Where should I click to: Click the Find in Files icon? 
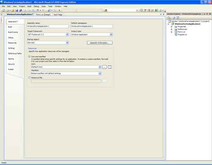106,10
